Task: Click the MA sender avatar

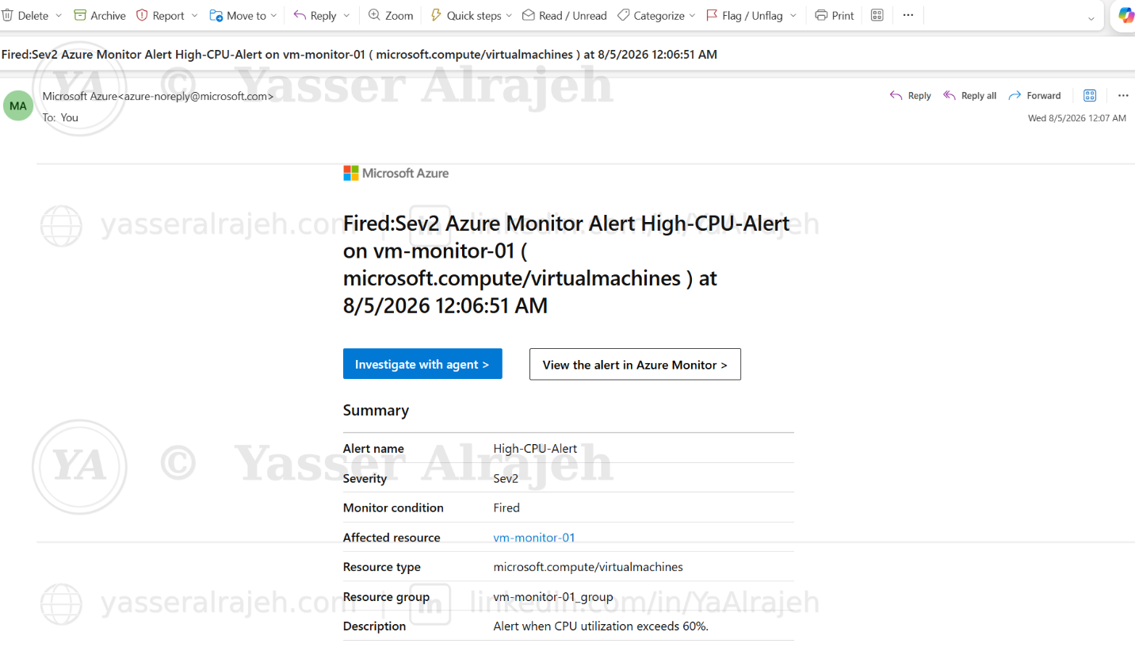Action: tap(18, 105)
